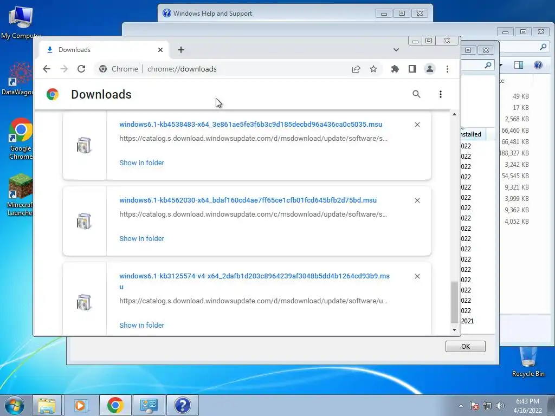This screenshot has height=416, width=555.
Task: Remove kb4562030 from downloads list
Action: tap(417, 200)
